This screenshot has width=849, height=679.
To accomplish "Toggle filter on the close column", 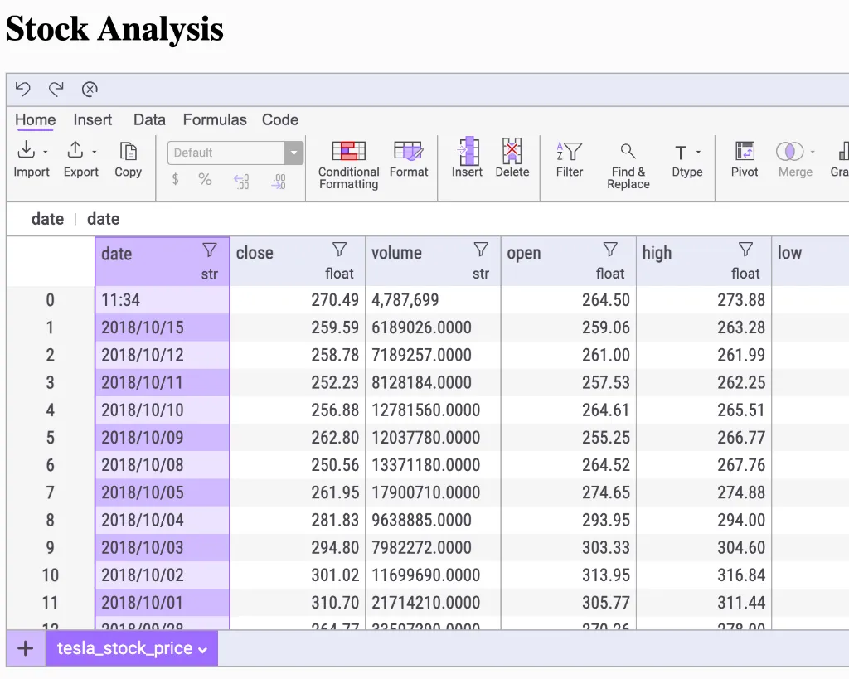I will [339, 250].
